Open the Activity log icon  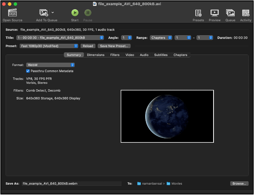[245, 13]
